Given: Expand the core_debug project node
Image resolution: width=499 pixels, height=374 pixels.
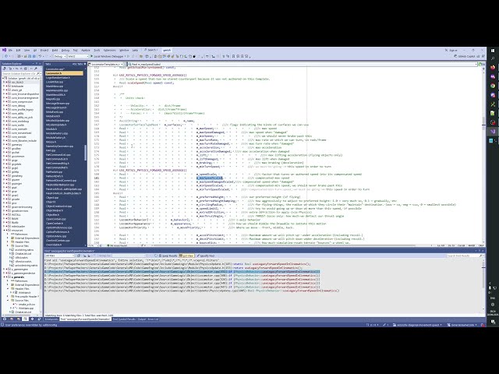Looking at the screenshot, I should click(x=4, y=106).
